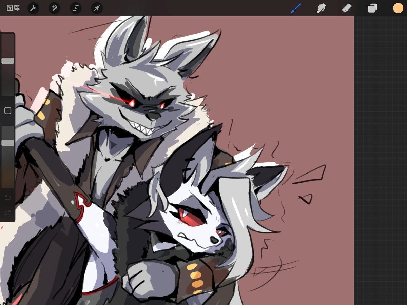
Task: Open the Adjustments magic wand menu
Action: click(55, 8)
